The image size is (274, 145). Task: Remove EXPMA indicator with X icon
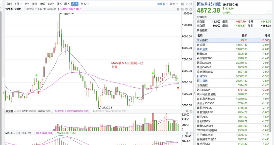coord(191,9)
